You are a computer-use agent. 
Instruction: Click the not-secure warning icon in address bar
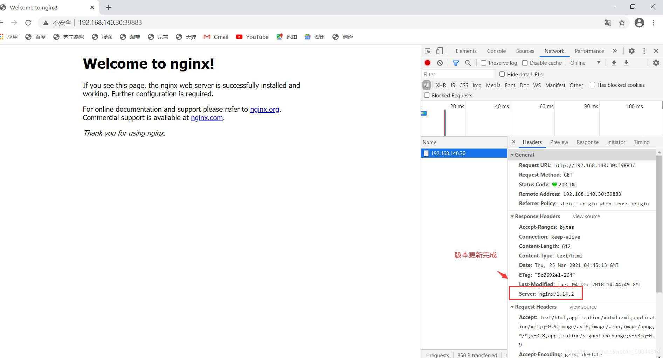(x=46, y=23)
